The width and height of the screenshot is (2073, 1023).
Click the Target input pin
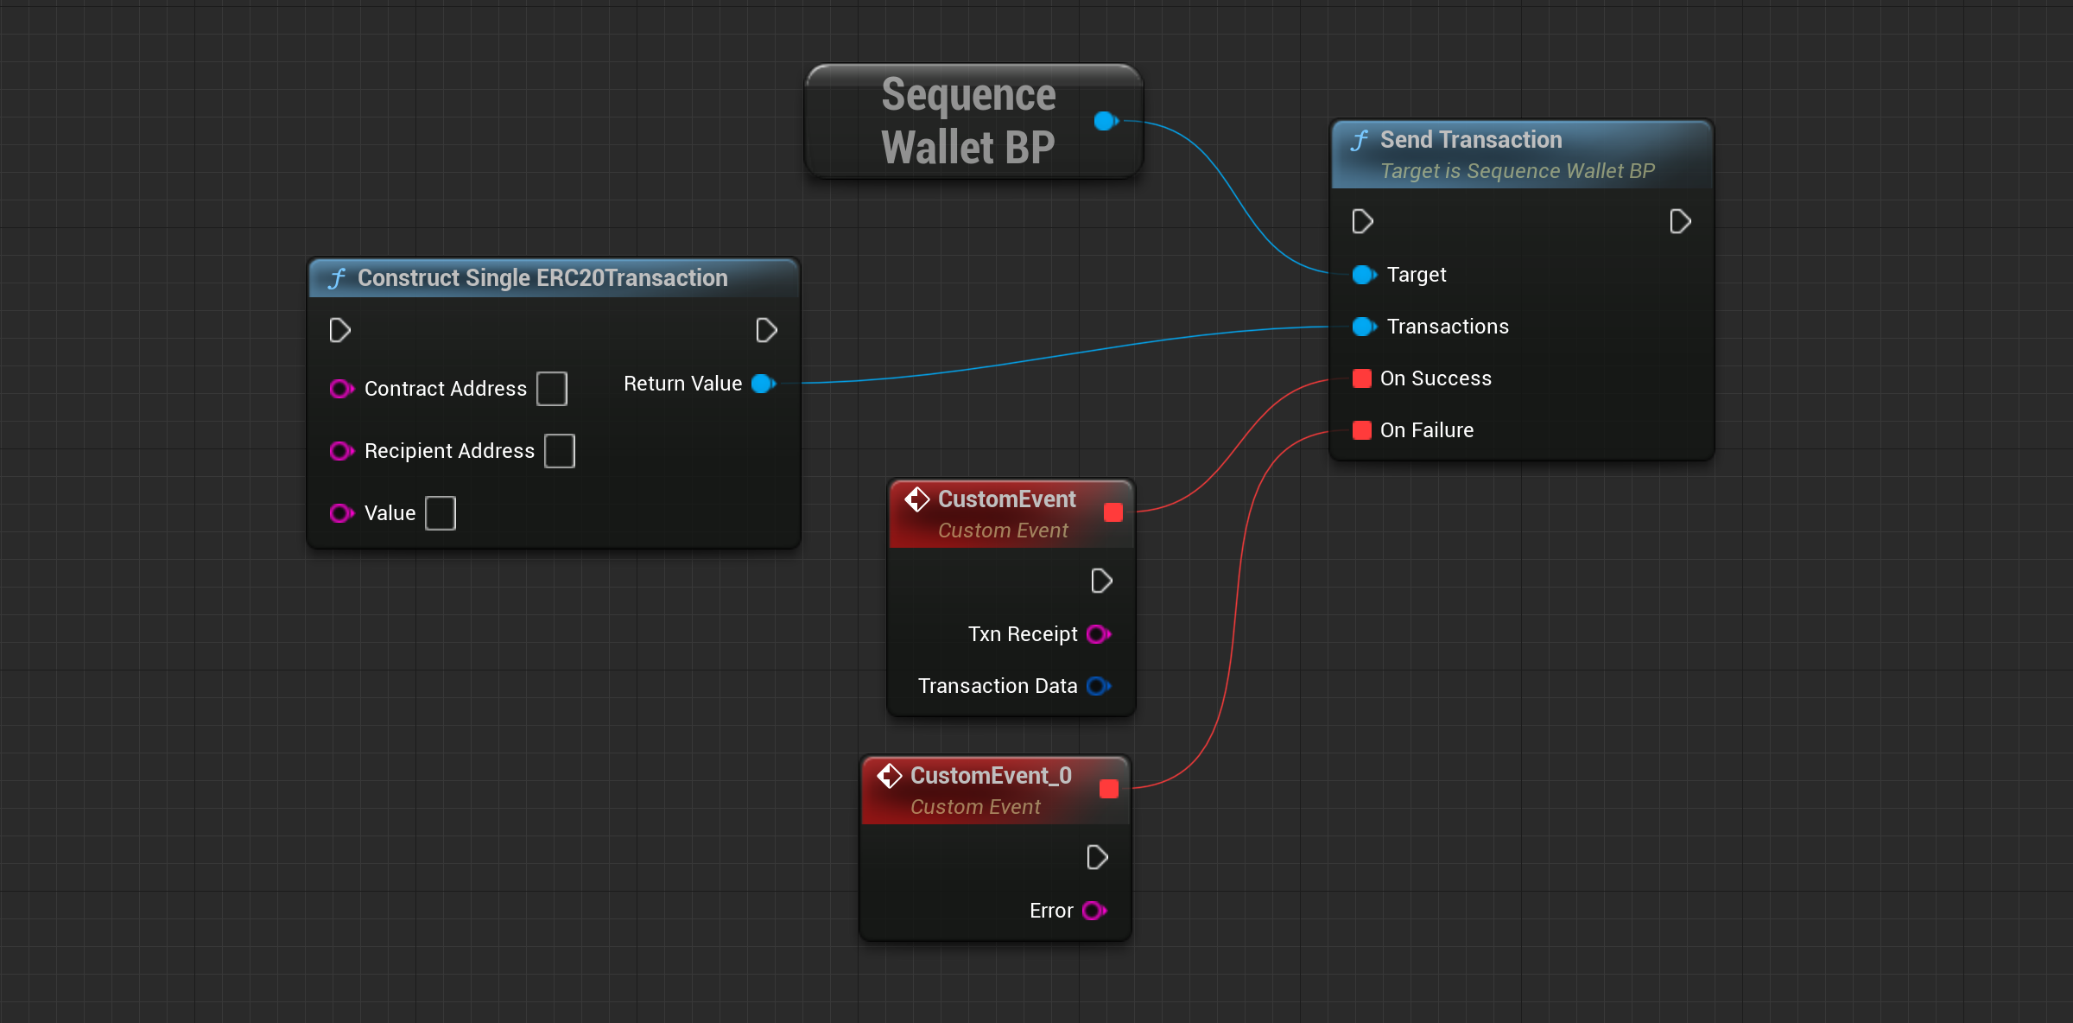(x=1364, y=275)
